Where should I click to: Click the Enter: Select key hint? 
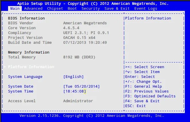[x=140, y=77]
